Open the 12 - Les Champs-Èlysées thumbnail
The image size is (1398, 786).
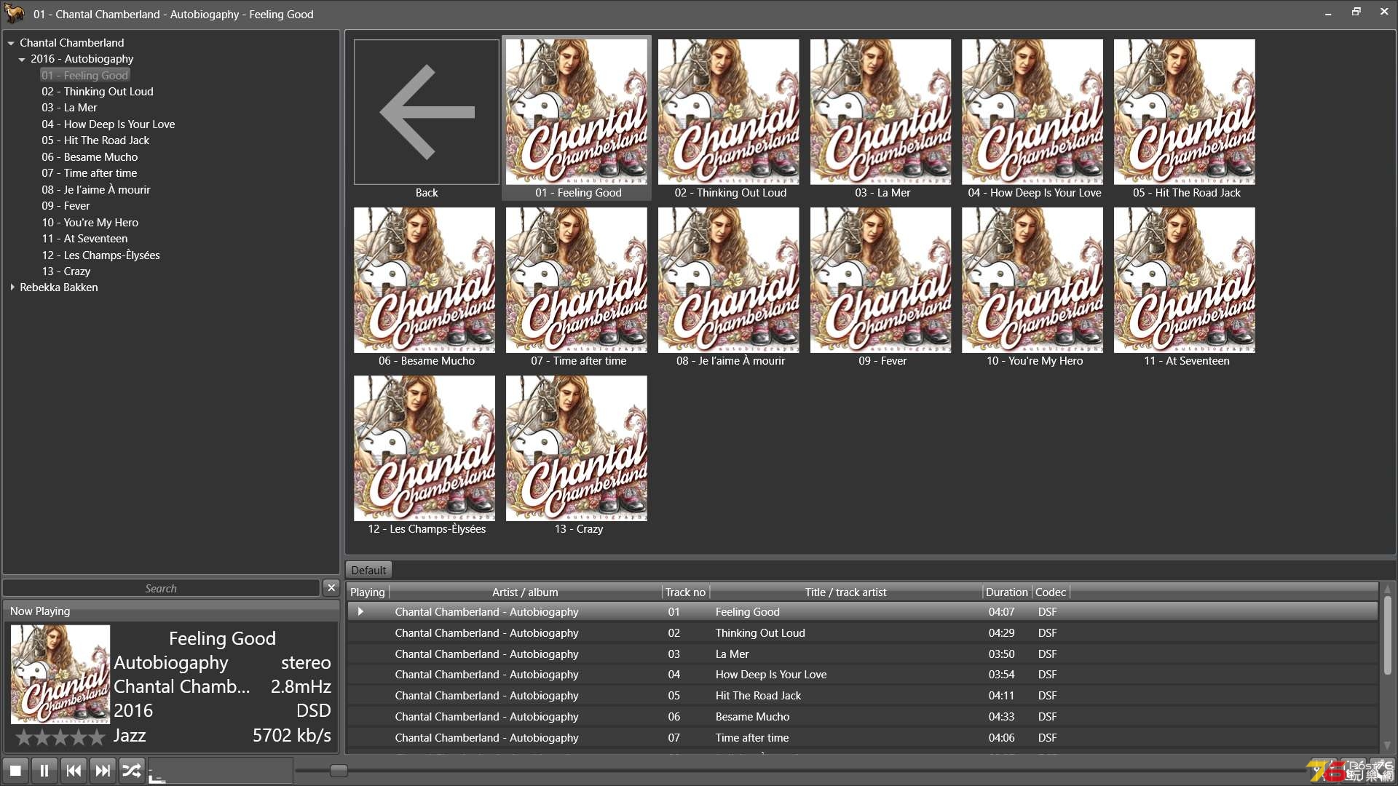pos(424,448)
